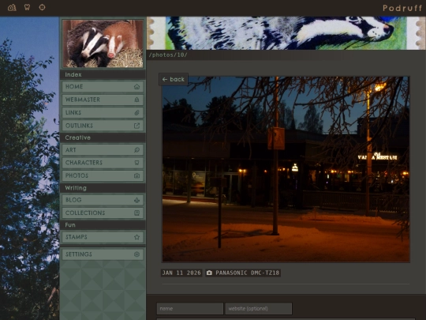Open the ART gallery menu item
The height and width of the screenshot is (320, 426).
(103, 150)
